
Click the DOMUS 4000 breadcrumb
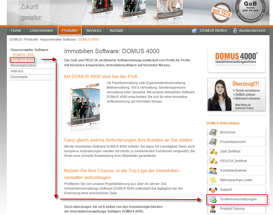point(88,40)
